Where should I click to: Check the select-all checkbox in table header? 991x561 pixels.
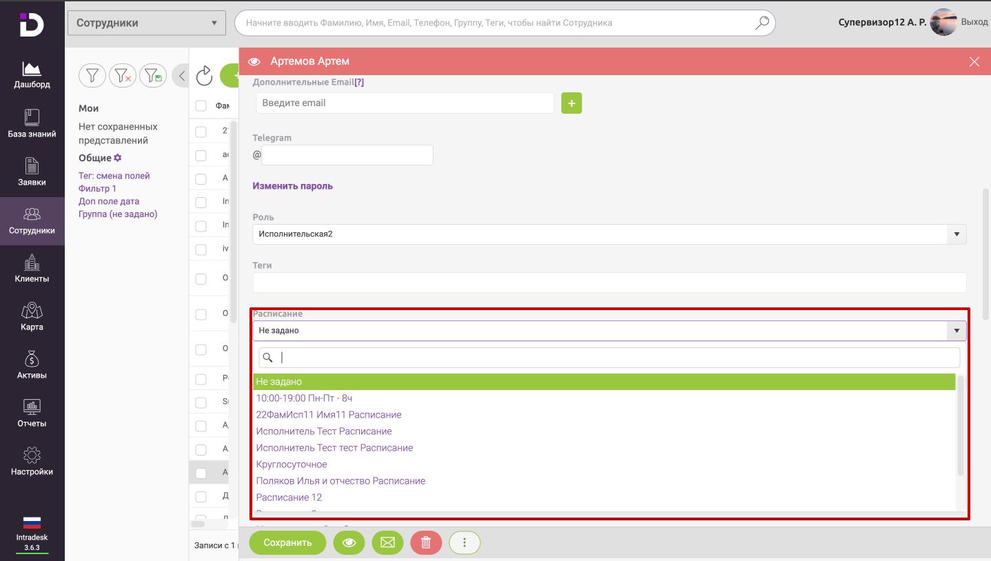click(x=201, y=106)
